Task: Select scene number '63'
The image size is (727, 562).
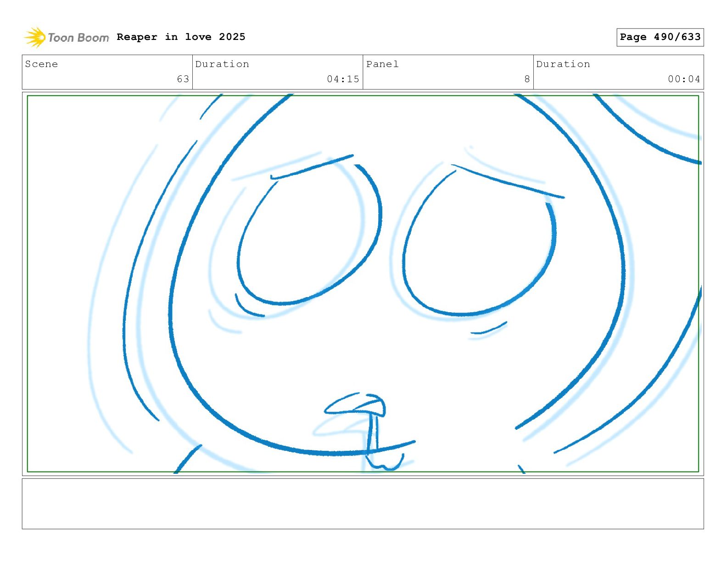Action: pyautogui.click(x=183, y=79)
